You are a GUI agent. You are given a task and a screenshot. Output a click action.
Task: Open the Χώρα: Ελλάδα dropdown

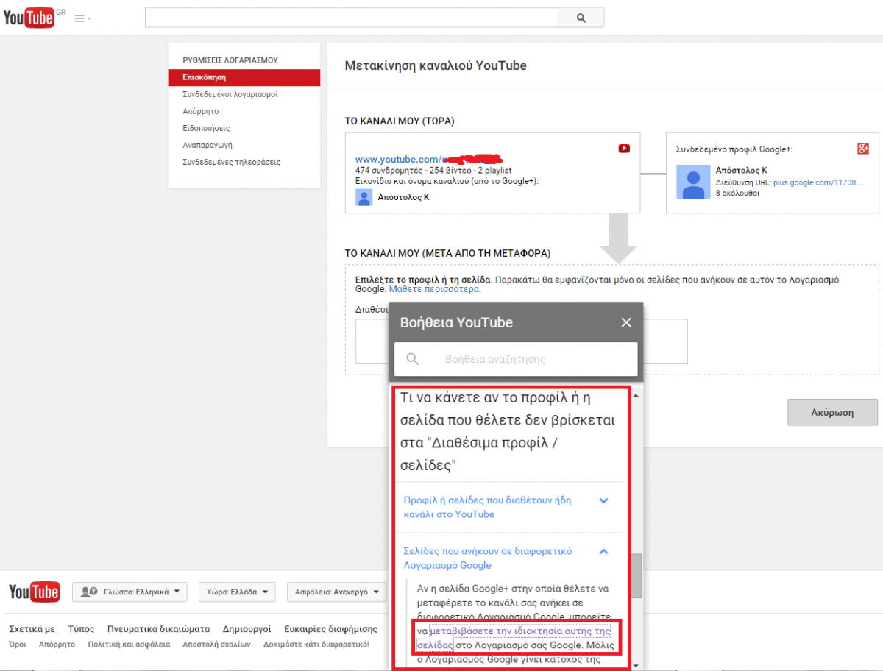237,592
